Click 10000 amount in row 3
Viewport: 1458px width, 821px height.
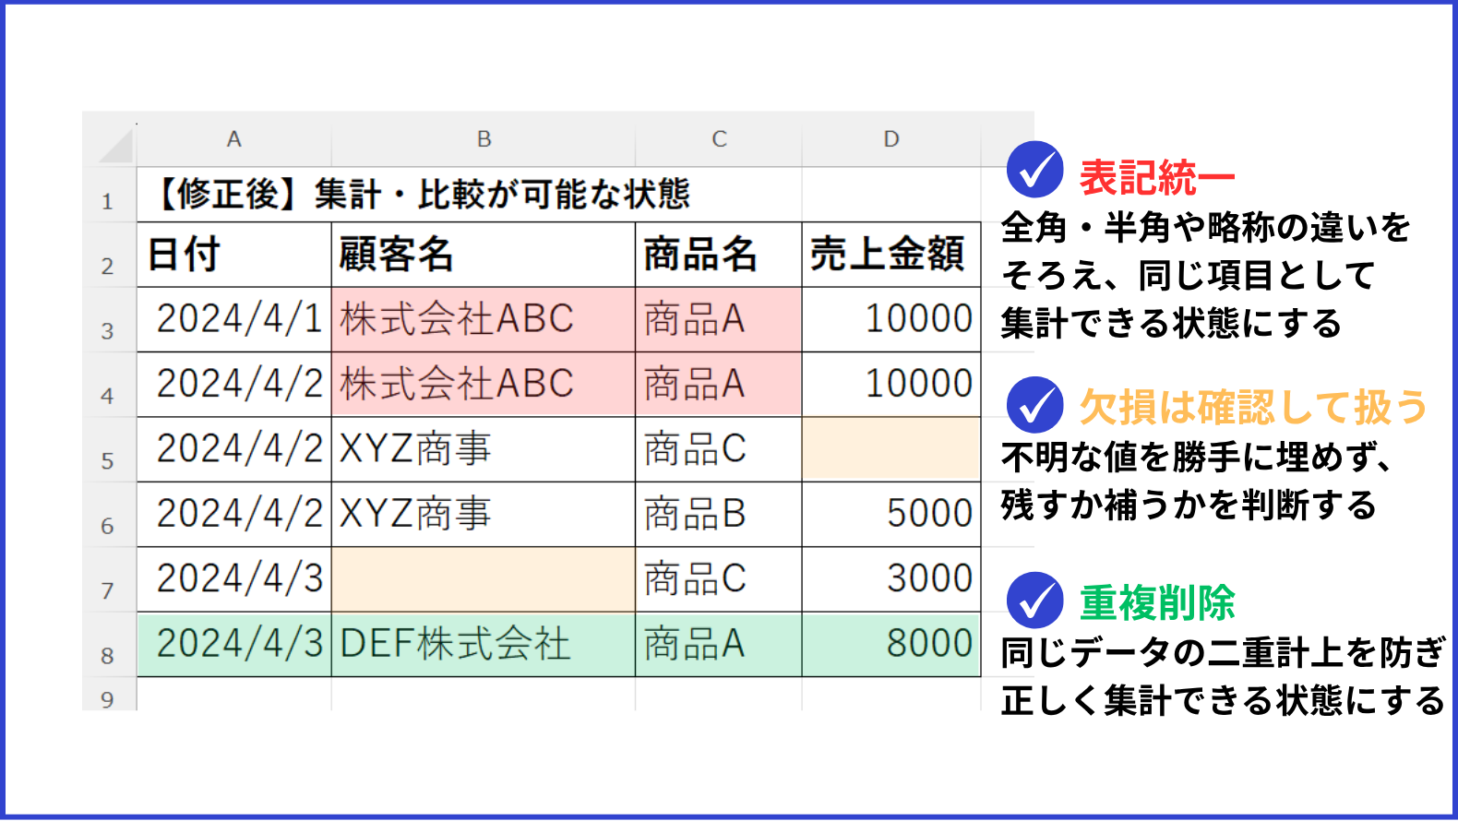point(891,319)
